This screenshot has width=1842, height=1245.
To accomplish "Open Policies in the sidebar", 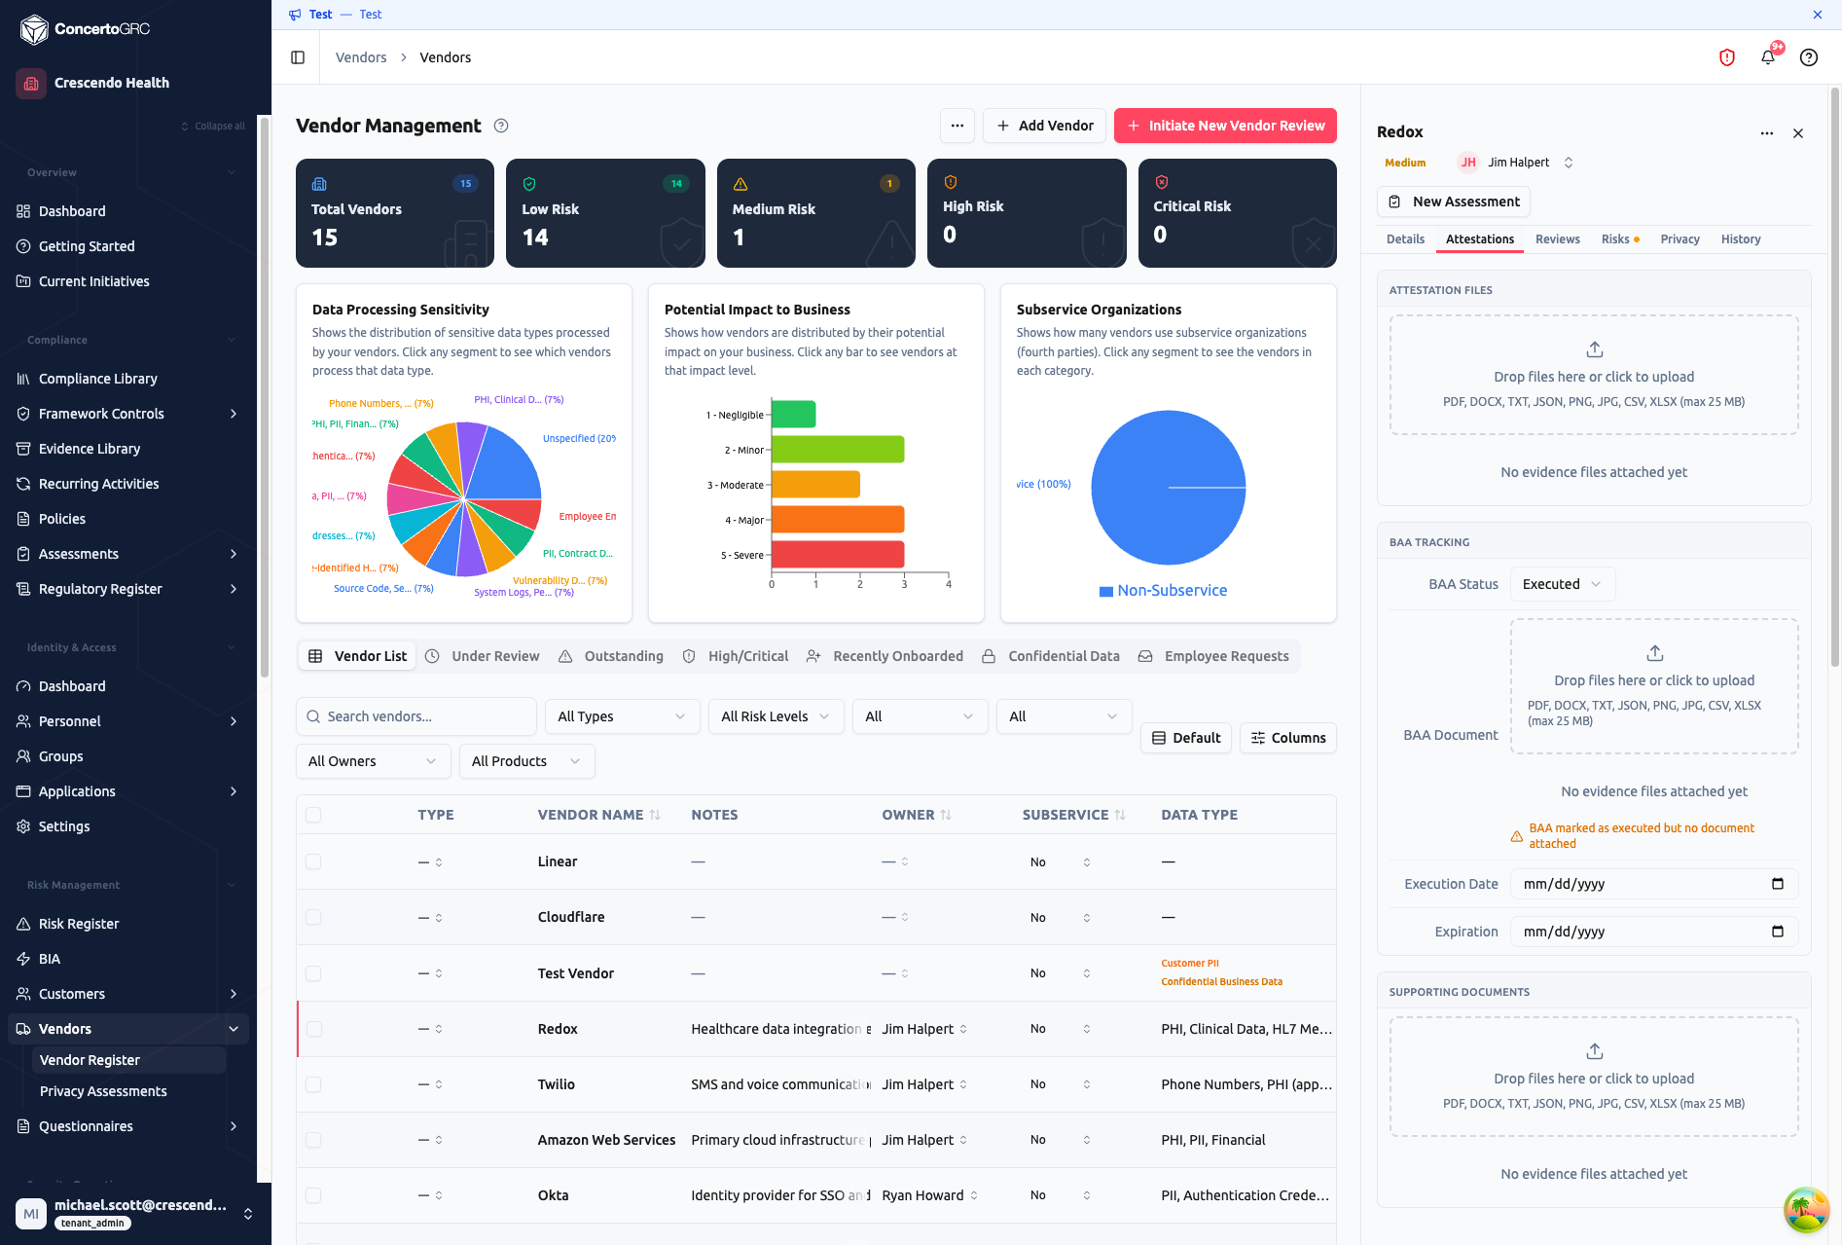I will [x=62, y=519].
